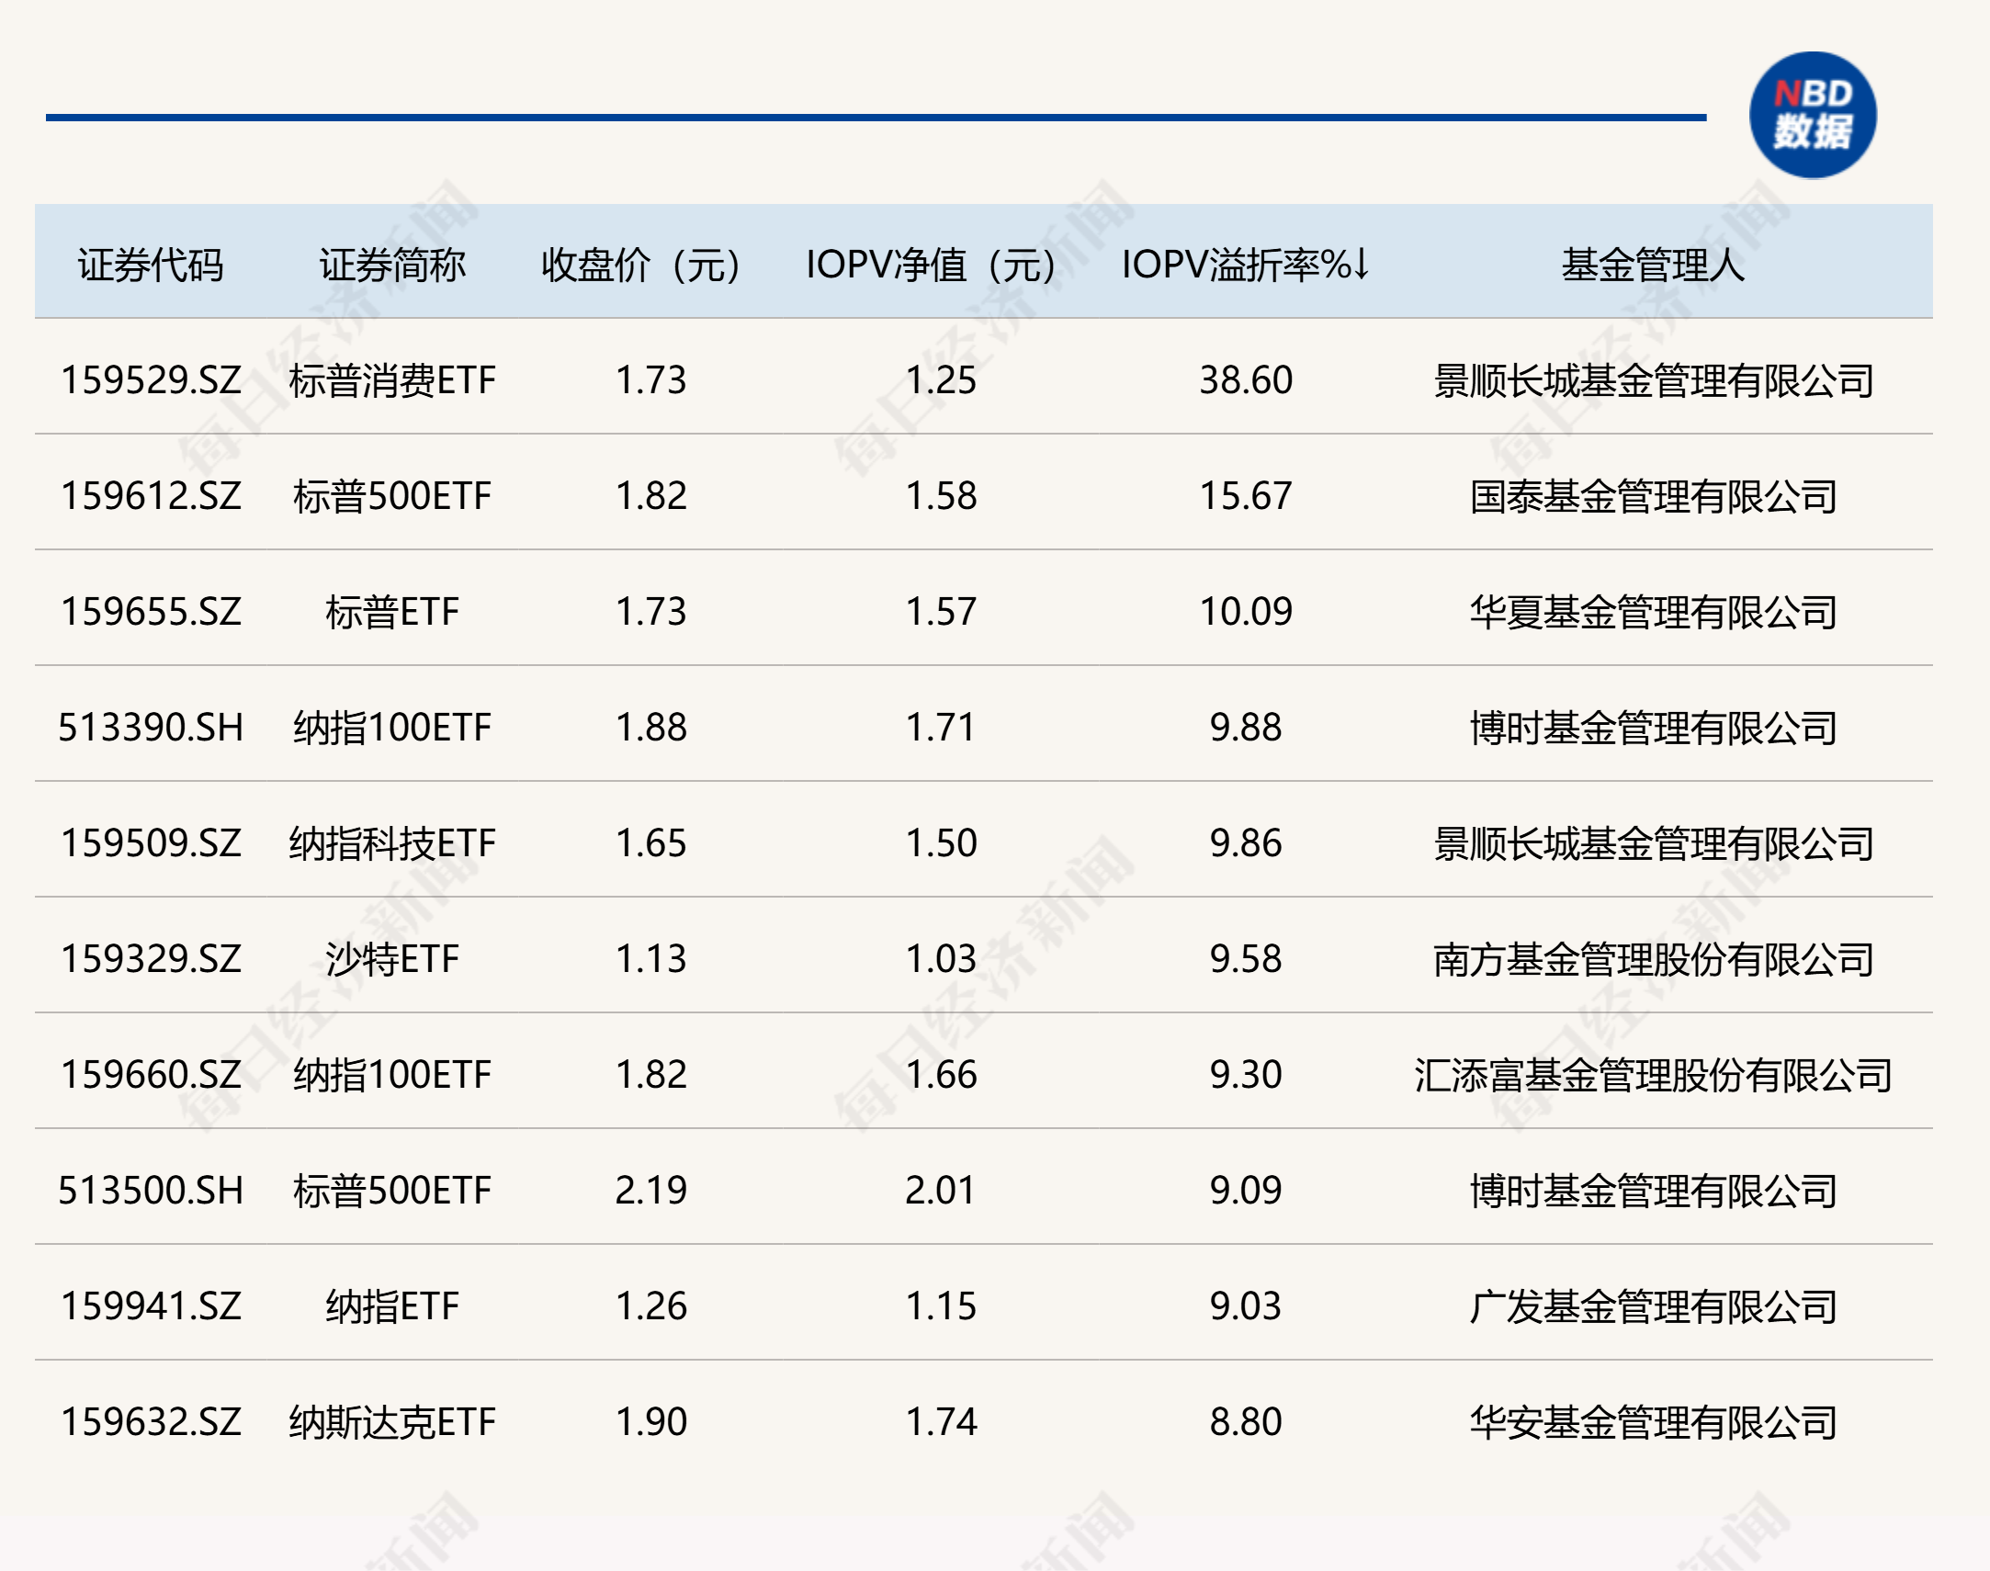
Task: Select the 沙特ETF name cell
Action: (392, 959)
